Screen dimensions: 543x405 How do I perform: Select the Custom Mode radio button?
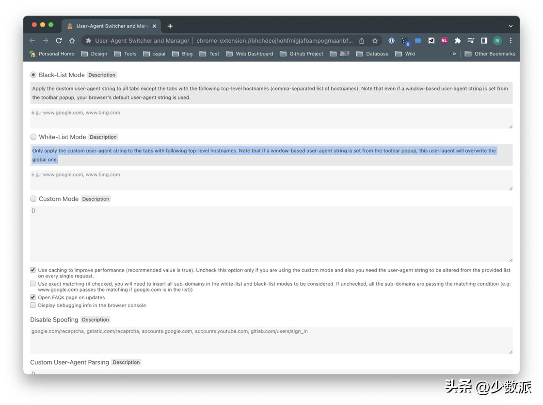pyautogui.click(x=33, y=199)
